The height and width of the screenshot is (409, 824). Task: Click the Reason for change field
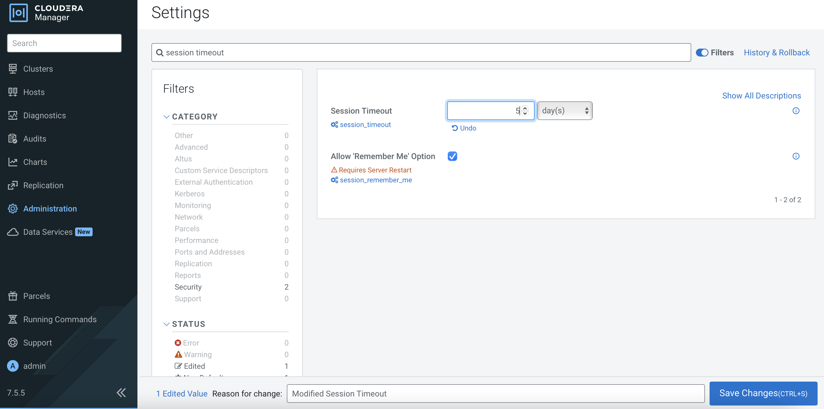pyautogui.click(x=495, y=394)
